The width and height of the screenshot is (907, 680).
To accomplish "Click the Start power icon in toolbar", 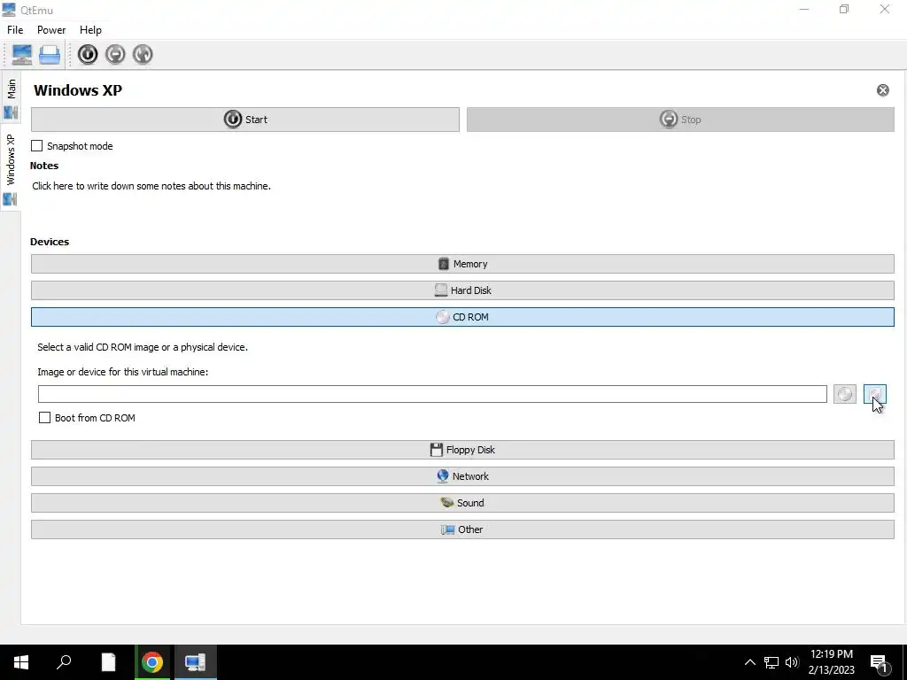I will 88,54.
